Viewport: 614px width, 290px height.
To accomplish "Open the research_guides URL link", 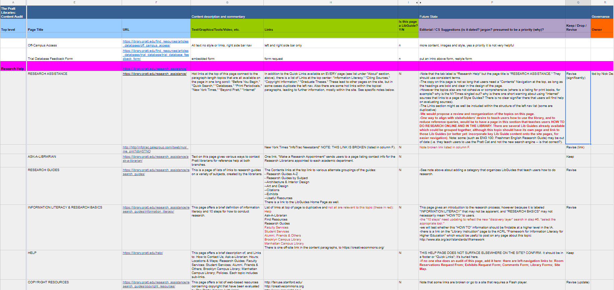I will pyautogui.click(x=156, y=172).
